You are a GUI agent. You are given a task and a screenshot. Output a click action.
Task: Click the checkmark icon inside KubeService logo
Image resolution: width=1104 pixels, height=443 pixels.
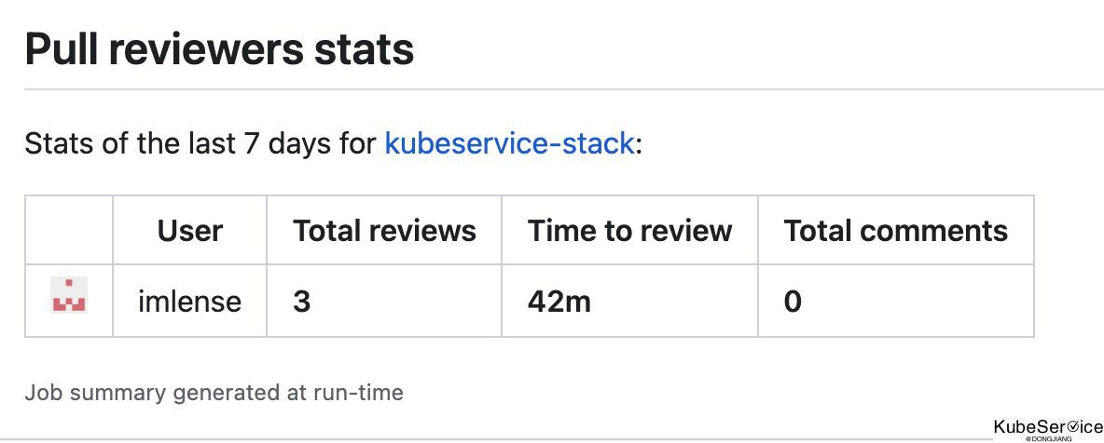point(1074,426)
